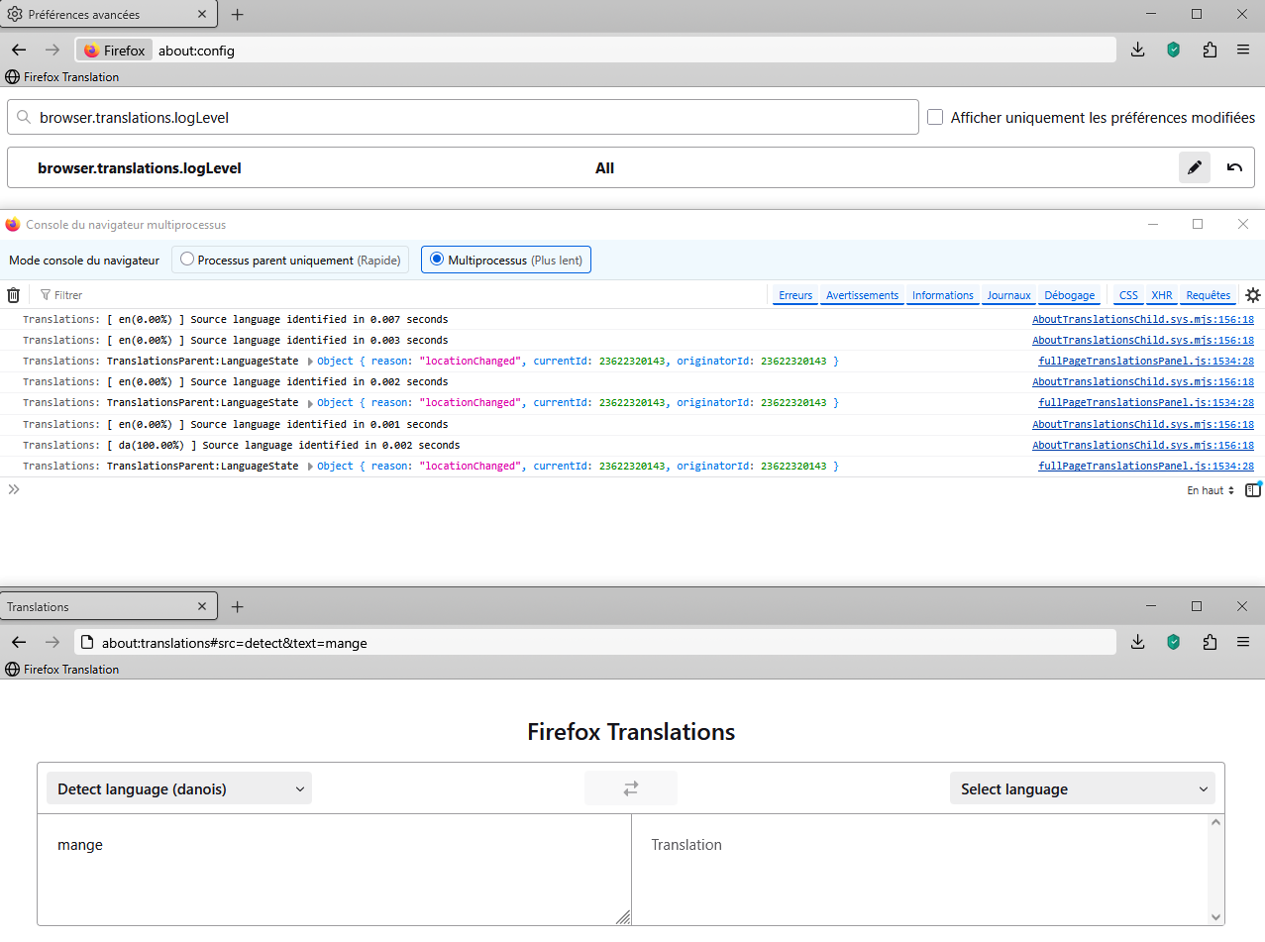The width and height of the screenshot is (1265, 942).
Task: Toggle the split console sidebar icon
Action: [x=1253, y=489]
